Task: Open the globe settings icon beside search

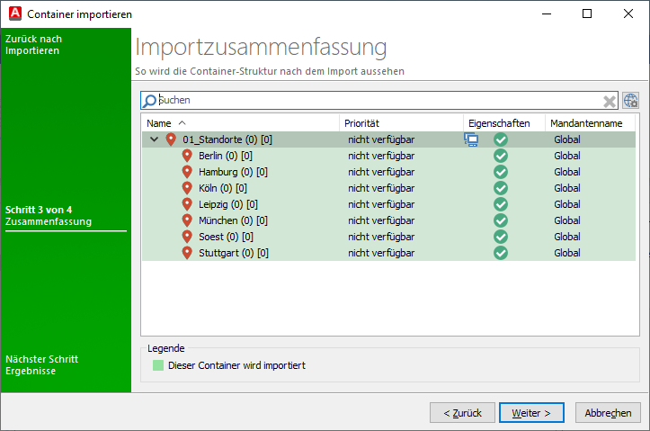Action: pos(630,101)
